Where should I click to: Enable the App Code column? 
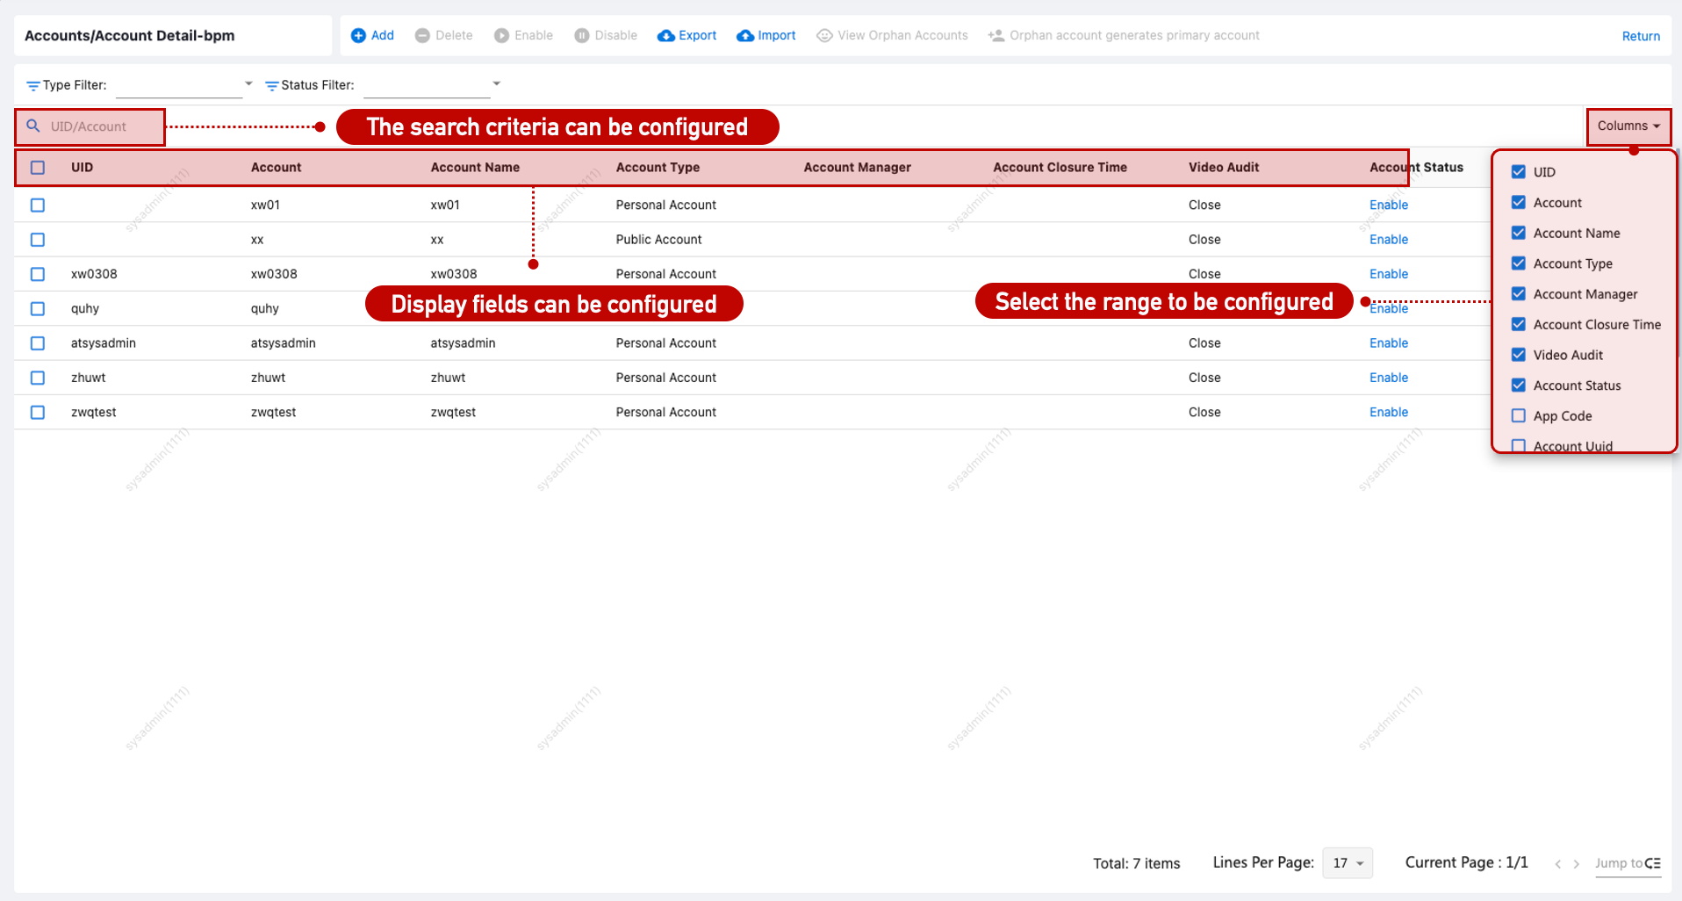point(1518,415)
